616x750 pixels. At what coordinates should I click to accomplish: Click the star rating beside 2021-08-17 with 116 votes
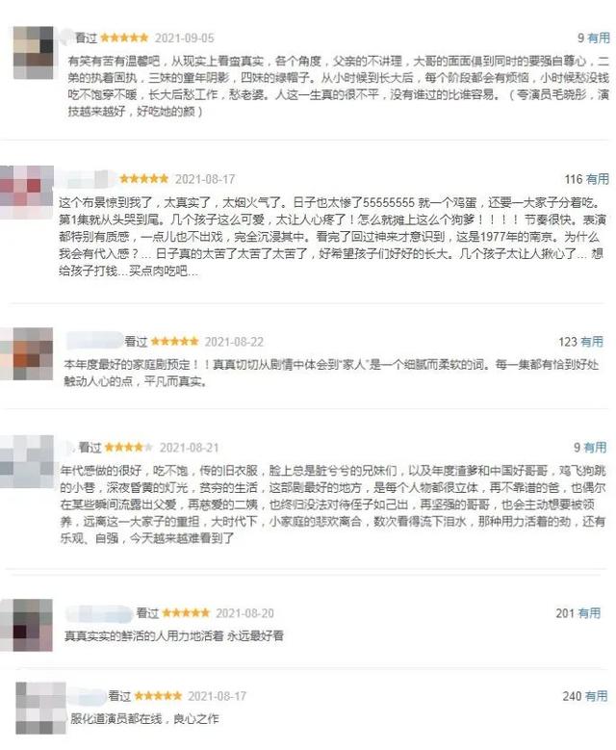[144, 179]
